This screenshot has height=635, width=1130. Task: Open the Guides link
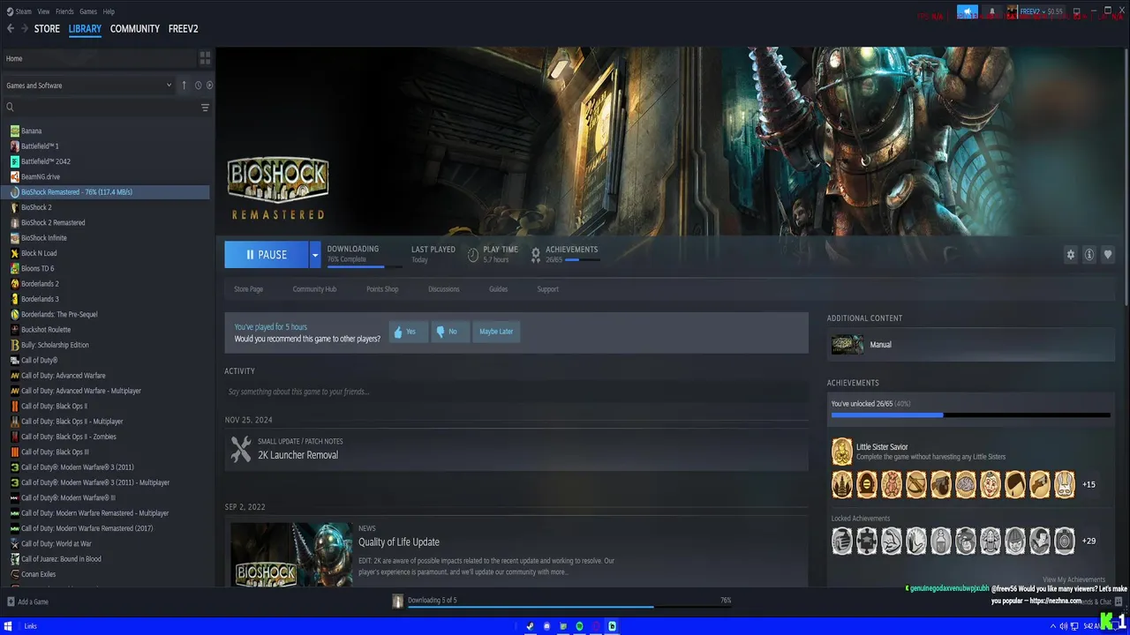point(498,289)
